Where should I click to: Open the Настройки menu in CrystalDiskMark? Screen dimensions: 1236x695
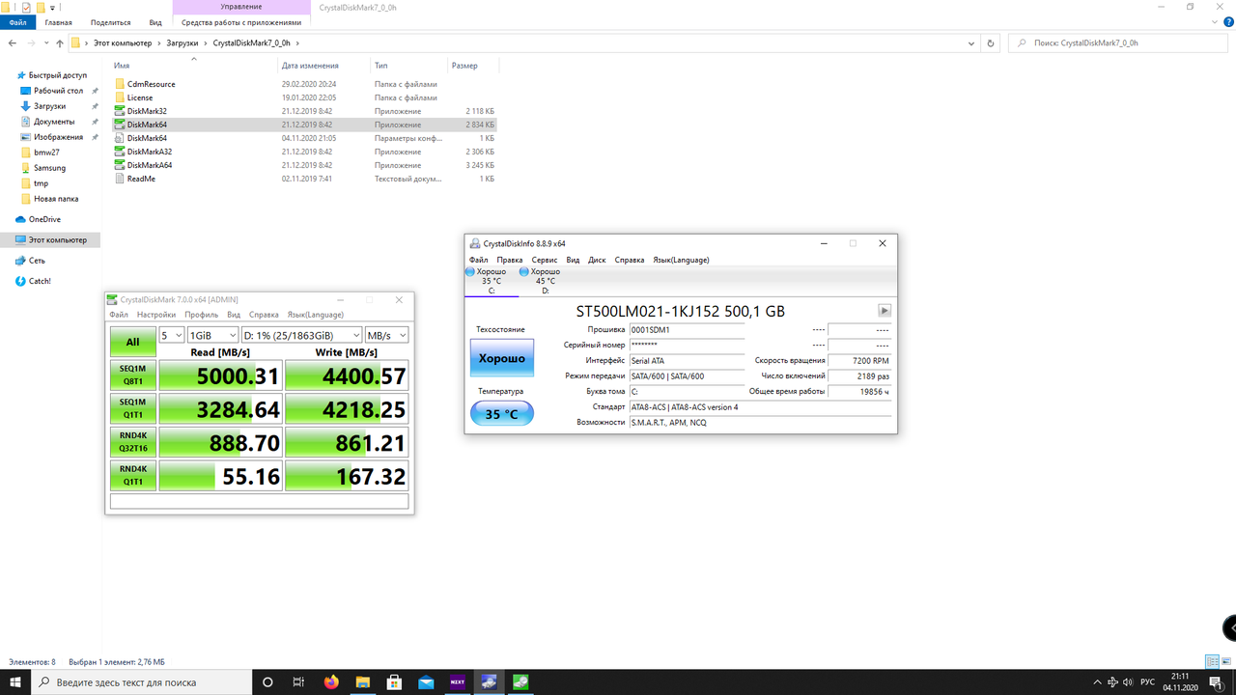click(156, 315)
